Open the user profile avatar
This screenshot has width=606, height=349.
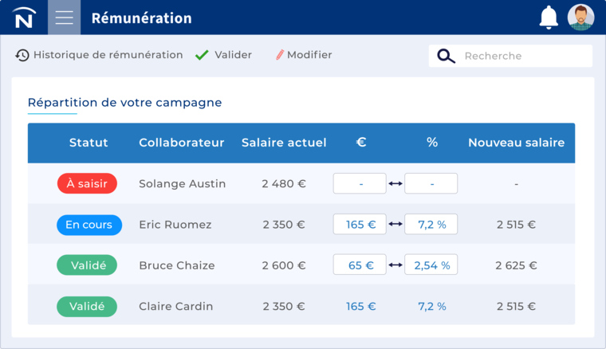coord(580,18)
